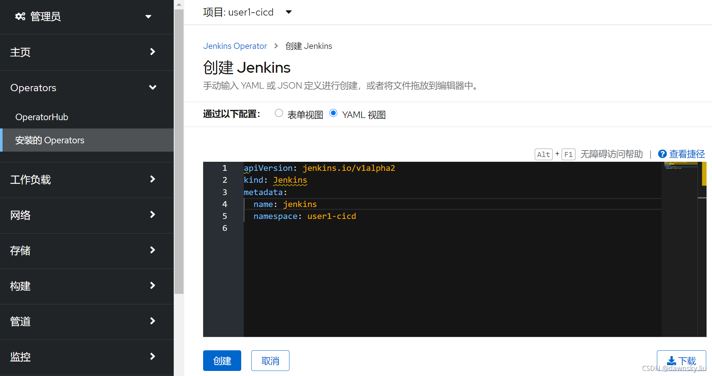Expand the 管道 section

(87, 321)
